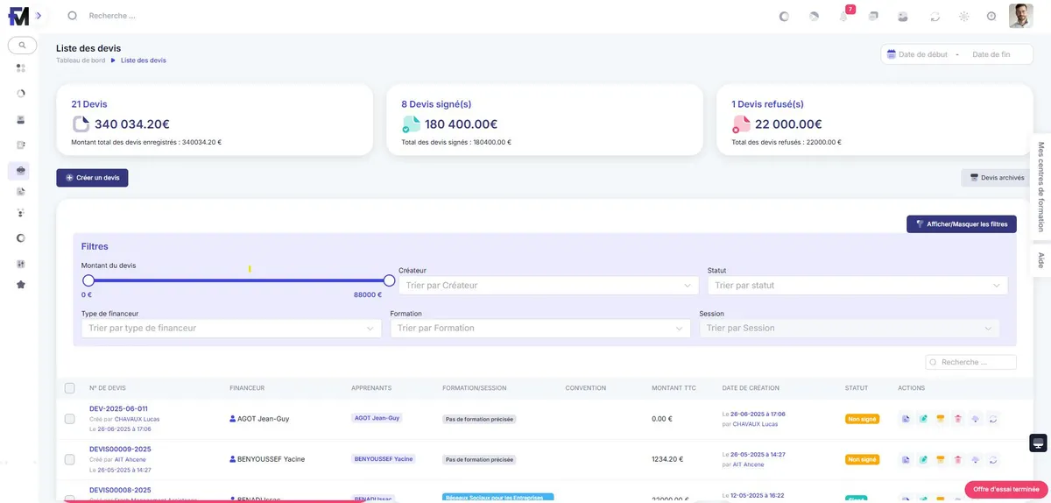Open the notifications bell with badge 7
The width and height of the screenshot is (1051, 503).
click(x=843, y=16)
